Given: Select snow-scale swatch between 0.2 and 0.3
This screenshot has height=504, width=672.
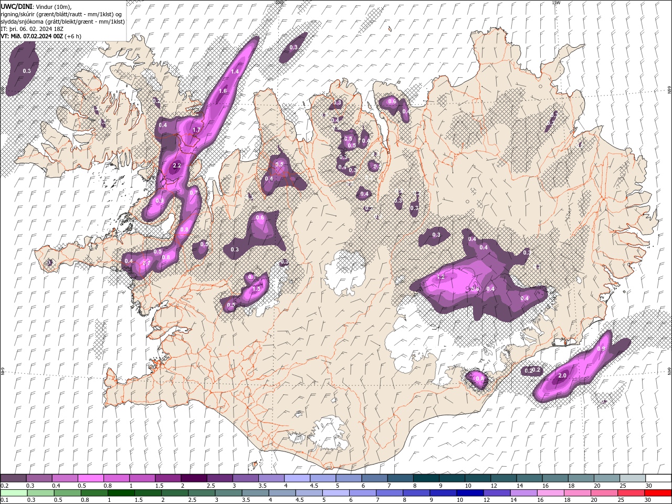Looking at the screenshot, I should click(13, 478).
